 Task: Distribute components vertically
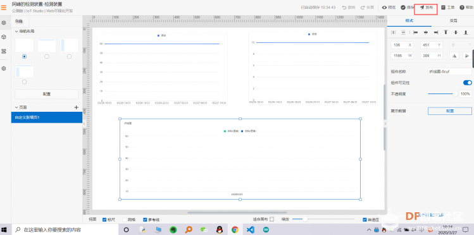point(403,32)
